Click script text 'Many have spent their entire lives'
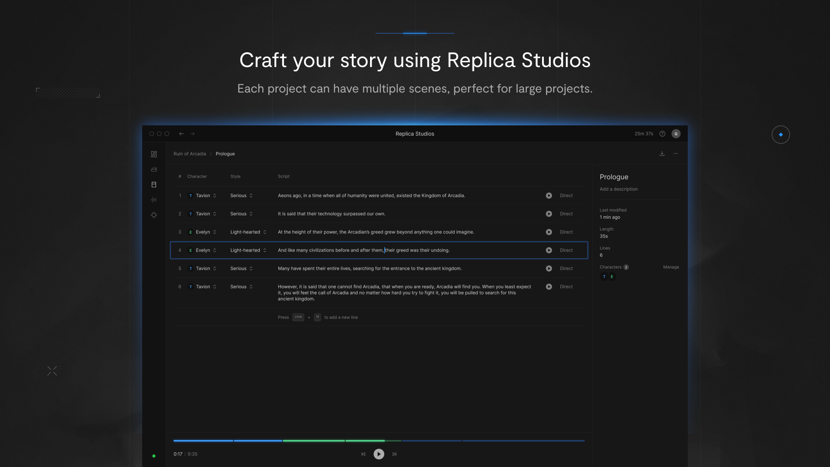 click(370, 269)
